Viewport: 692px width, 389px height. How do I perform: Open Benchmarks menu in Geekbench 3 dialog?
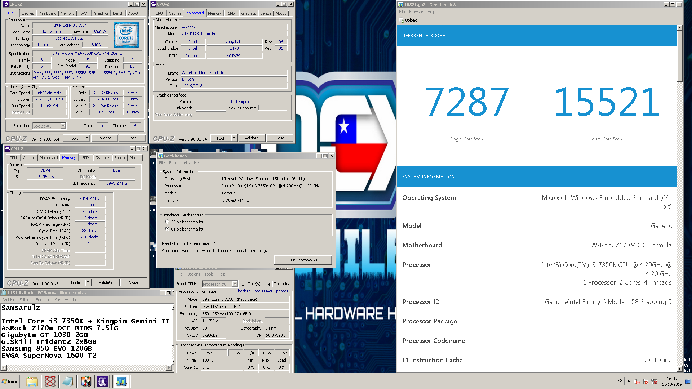coord(179,163)
